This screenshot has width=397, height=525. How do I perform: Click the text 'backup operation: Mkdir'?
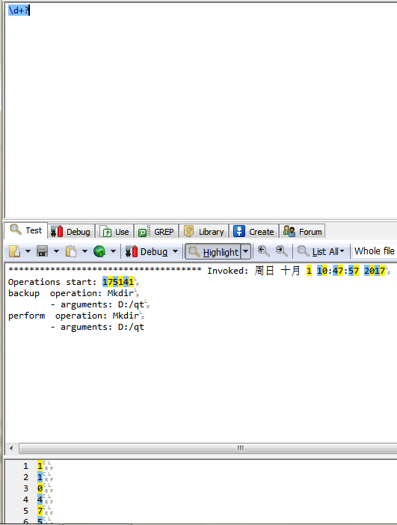pos(71,293)
